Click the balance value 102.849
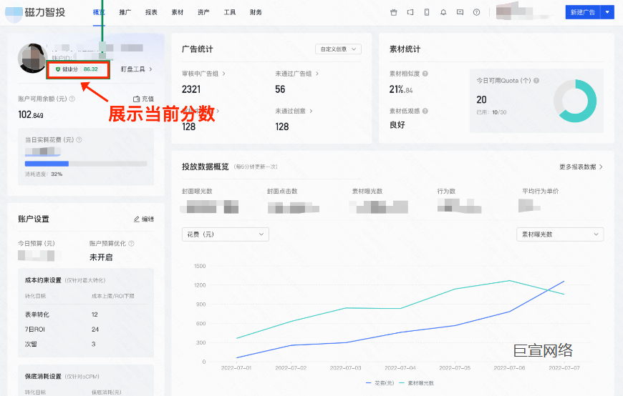The width and height of the screenshot is (623, 396). click(31, 114)
